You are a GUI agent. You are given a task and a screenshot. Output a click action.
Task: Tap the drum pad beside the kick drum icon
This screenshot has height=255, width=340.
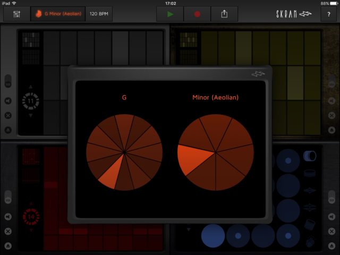click(x=288, y=160)
